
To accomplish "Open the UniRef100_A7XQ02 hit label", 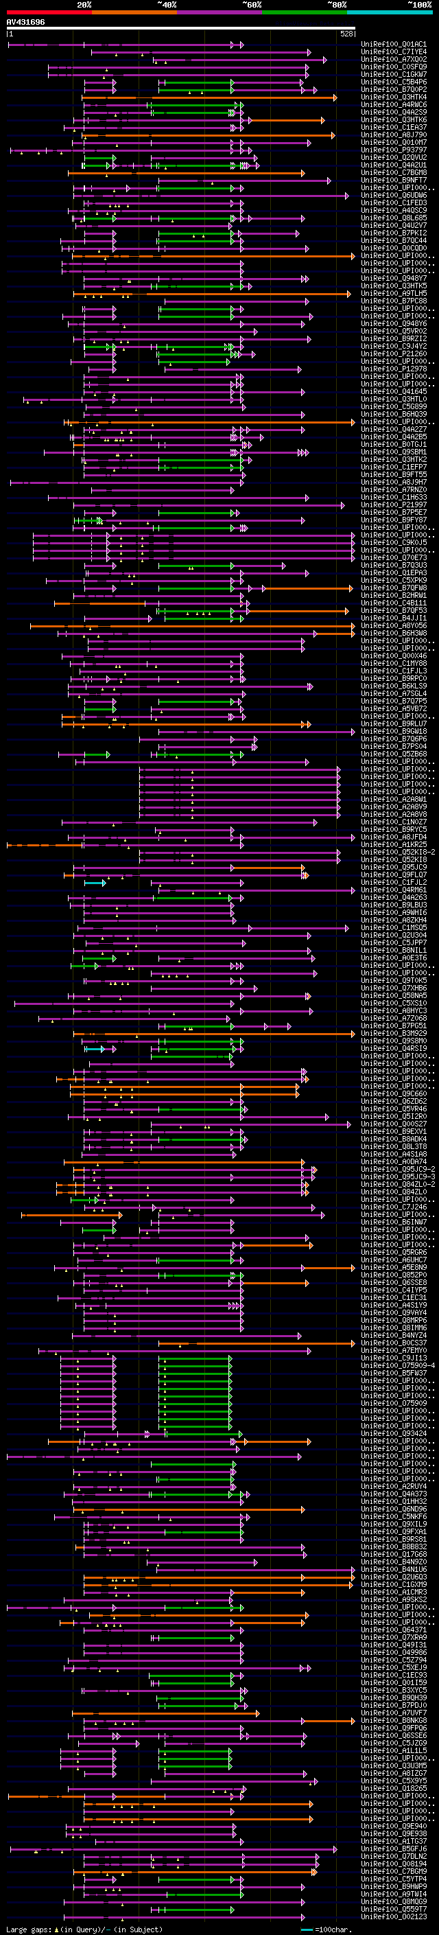I will click(x=393, y=59).
